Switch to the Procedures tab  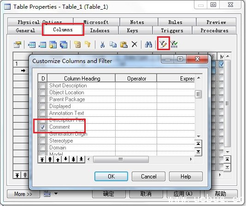pyautogui.click(x=215, y=30)
